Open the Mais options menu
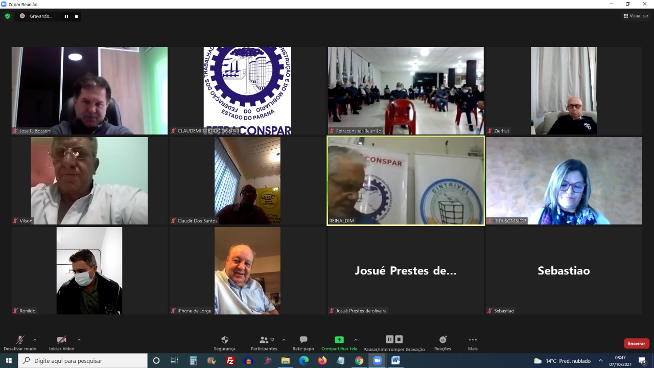The image size is (654, 368). click(x=473, y=340)
